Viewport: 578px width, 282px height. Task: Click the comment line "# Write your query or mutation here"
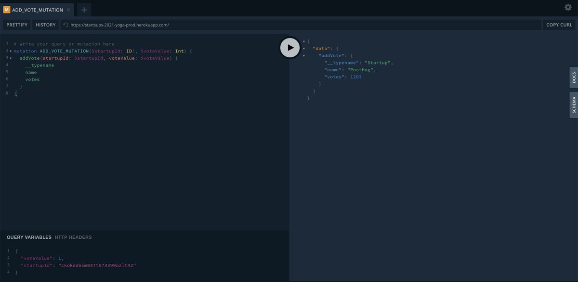64,44
